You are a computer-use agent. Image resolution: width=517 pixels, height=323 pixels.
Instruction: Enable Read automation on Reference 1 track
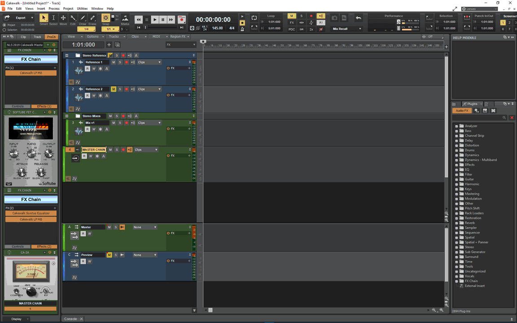coord(88,69)
